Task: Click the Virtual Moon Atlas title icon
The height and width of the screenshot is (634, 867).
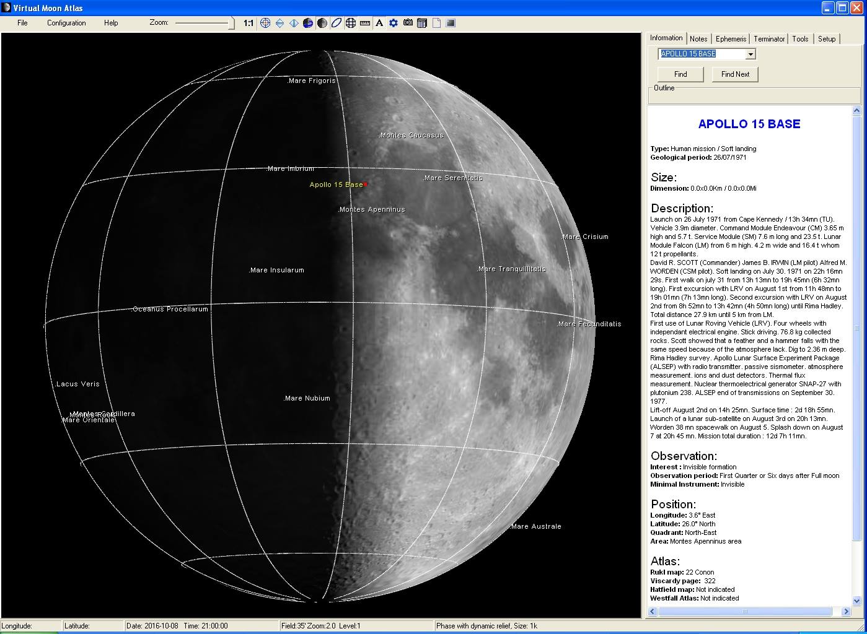Action: click(7, 8)
